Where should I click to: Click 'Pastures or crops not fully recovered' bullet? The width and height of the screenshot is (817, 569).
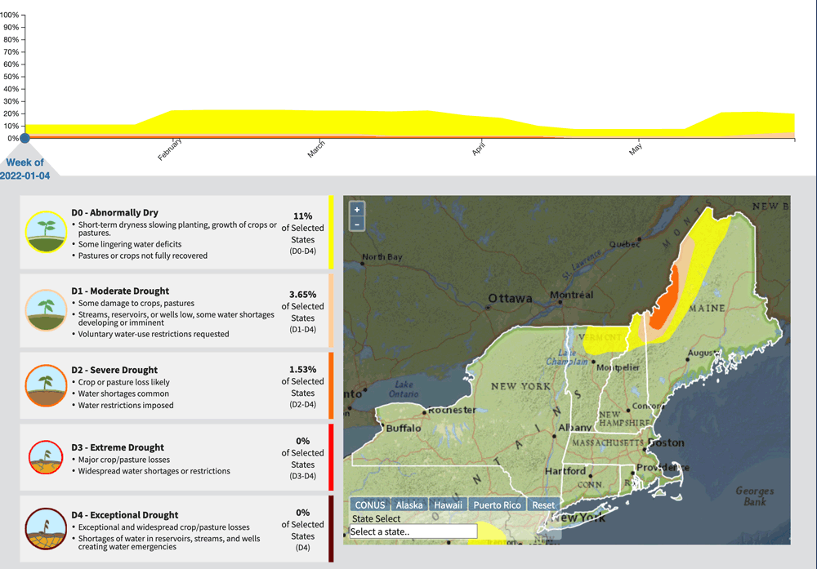point(143,256)
